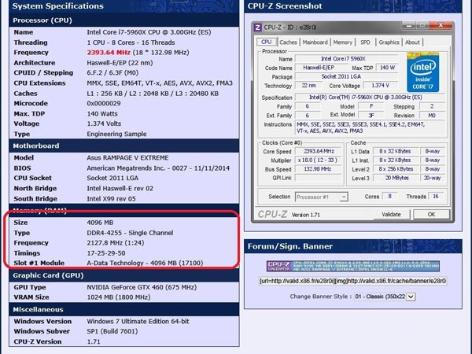Click the Intel Core i7 logo badge

[x=423, y=72]
